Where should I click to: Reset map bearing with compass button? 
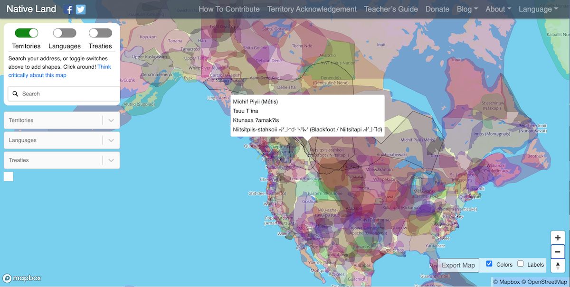(x=558, y=266)
